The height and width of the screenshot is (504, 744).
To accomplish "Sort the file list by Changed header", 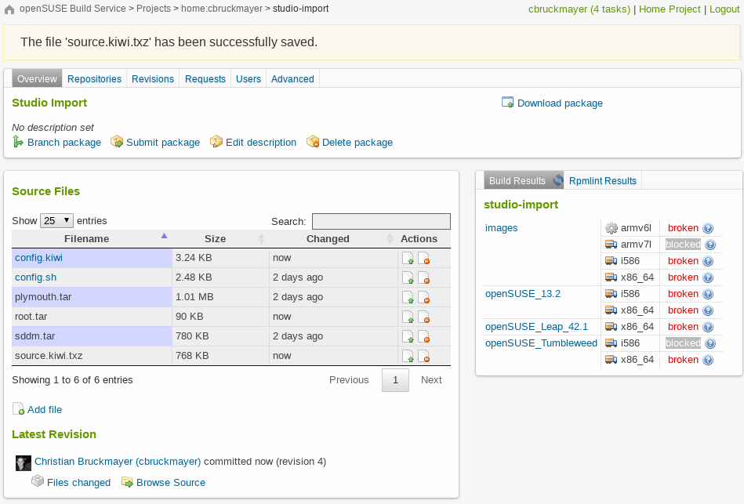I will tap(328, 239).
